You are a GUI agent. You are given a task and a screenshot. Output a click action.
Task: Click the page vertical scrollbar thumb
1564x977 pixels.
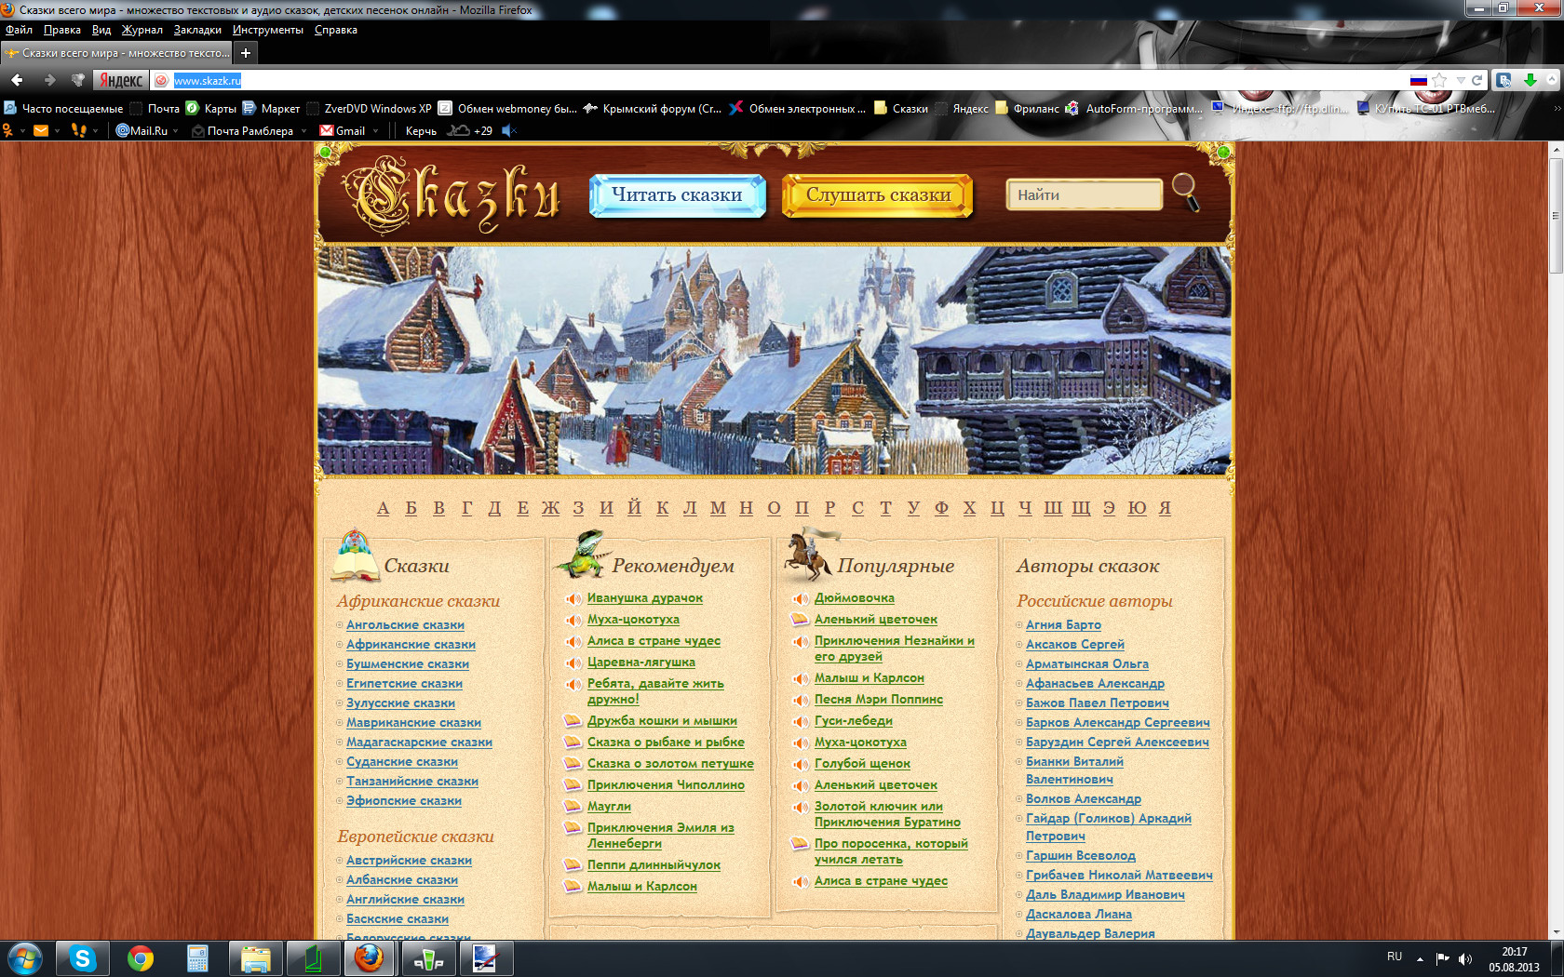[1556, 215]
